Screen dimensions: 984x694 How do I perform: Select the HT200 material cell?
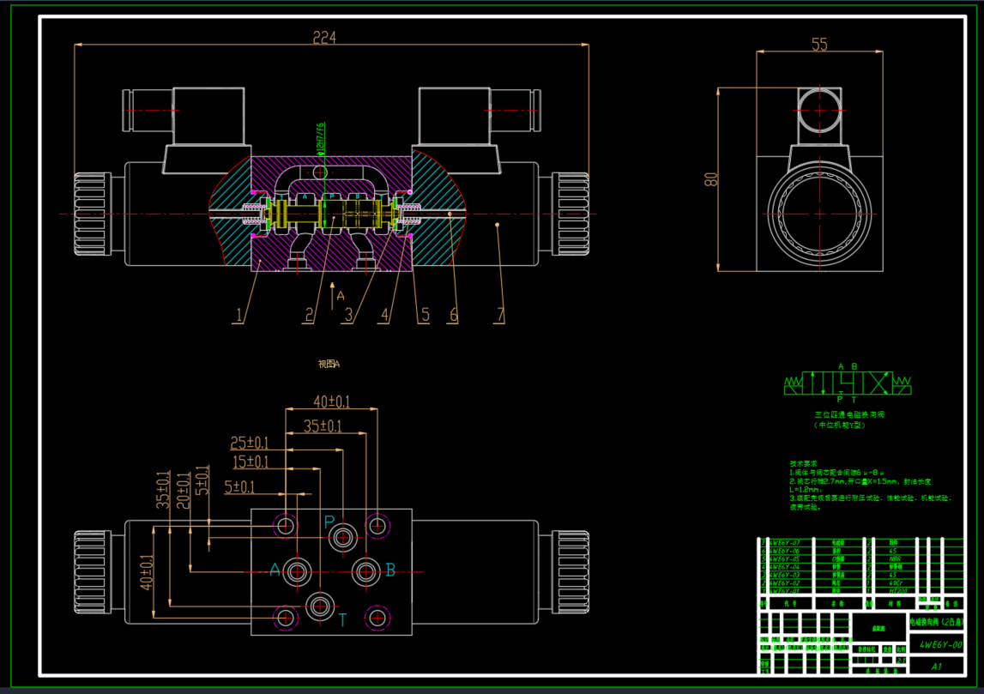897,591
